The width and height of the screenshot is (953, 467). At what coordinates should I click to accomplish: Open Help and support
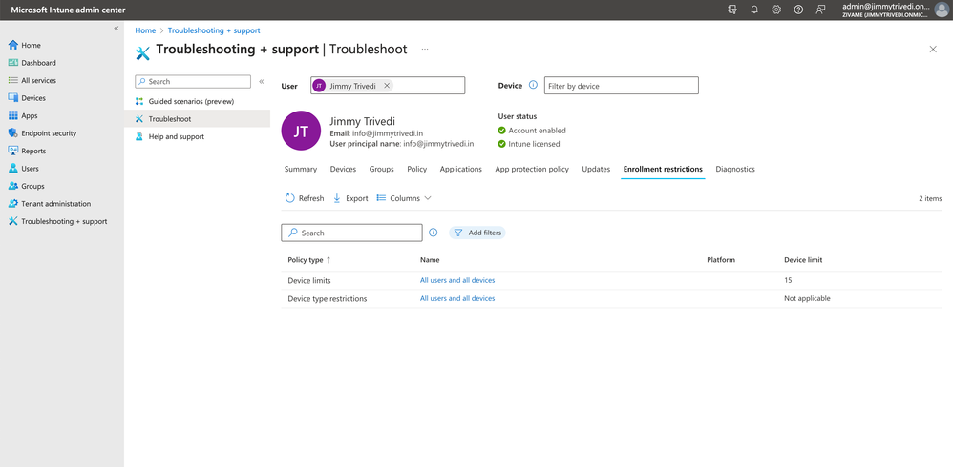[170, 136]
